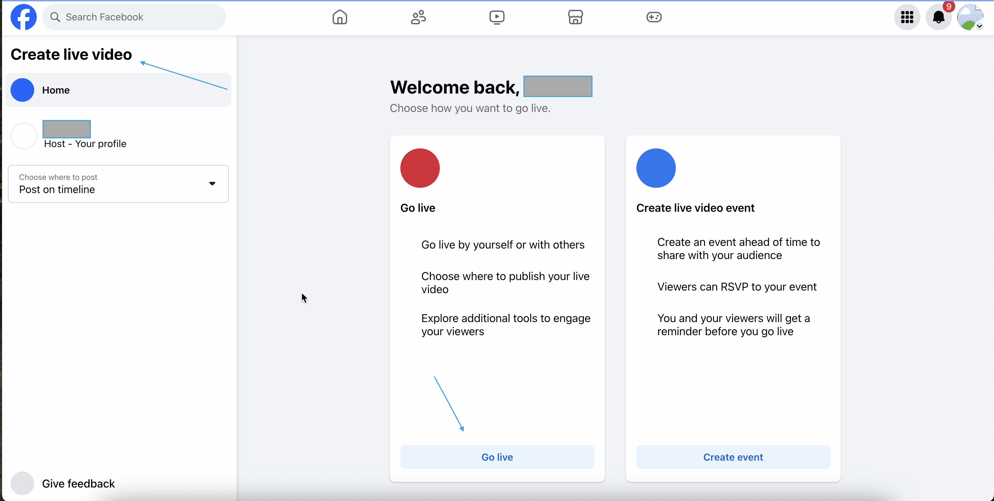Image resolution: width=994 pixels, height=501 pixels.
Task: Click 'Go live by yourself or with others' text
Action: (x=503, y=245)
